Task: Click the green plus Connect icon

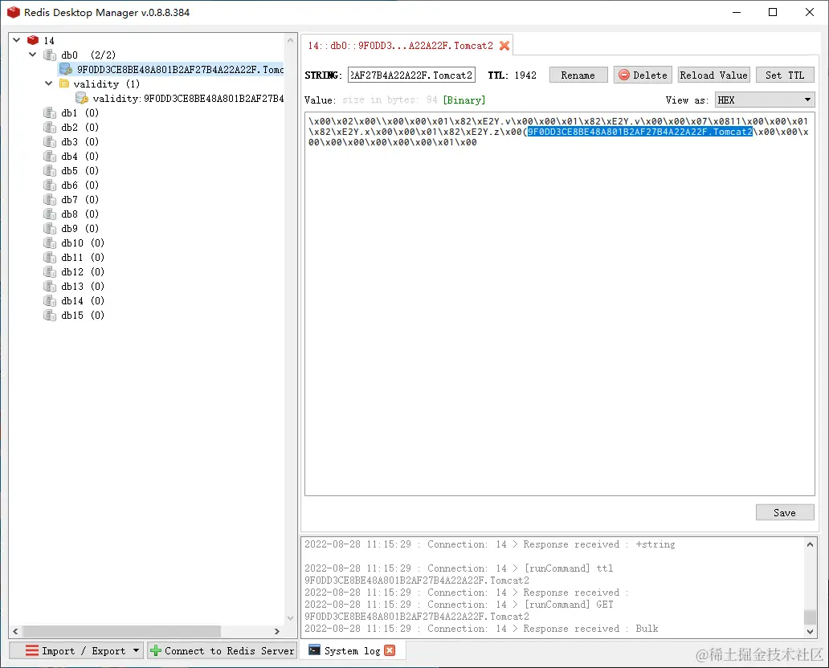Action: click(x=156, y=650)
